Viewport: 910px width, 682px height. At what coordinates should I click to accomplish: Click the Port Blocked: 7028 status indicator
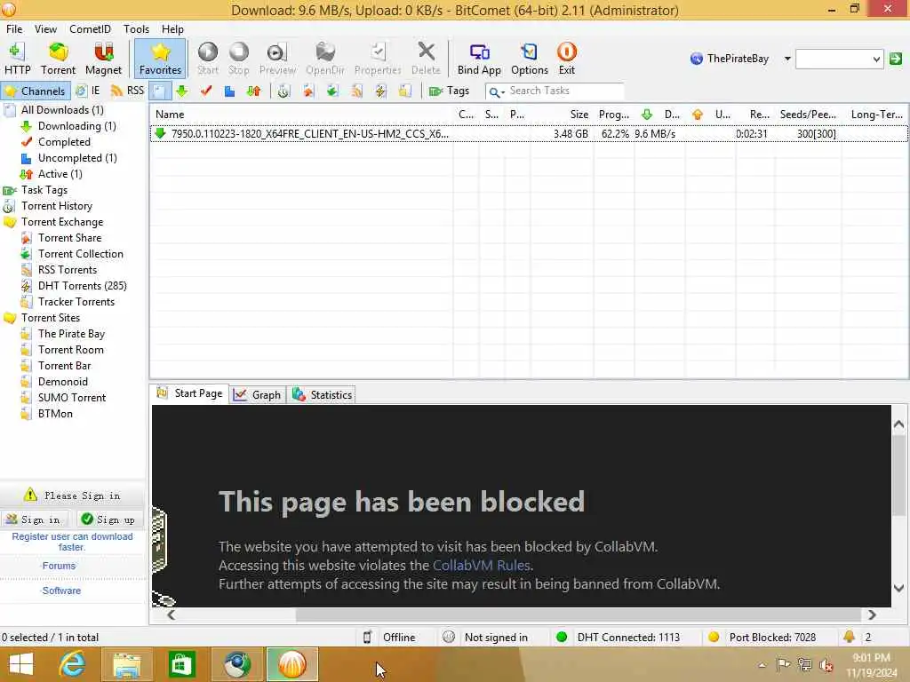762,638
